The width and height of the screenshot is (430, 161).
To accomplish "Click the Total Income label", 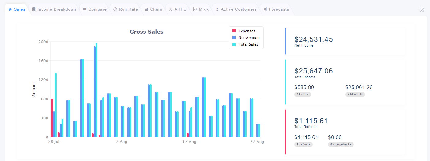I will coord(305,77).
